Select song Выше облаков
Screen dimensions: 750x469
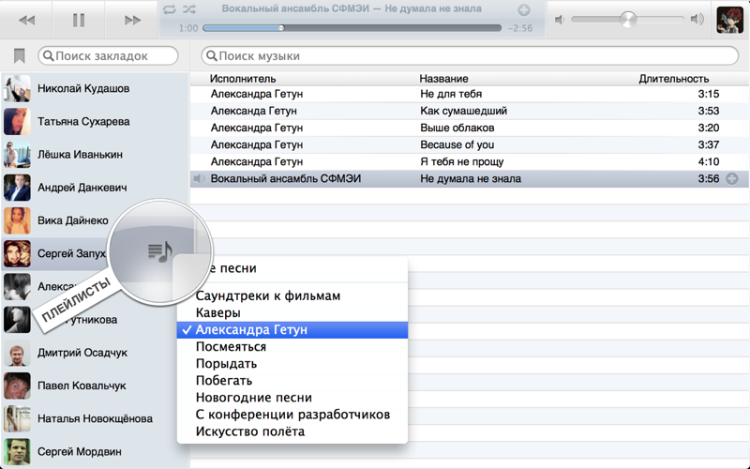470,128
